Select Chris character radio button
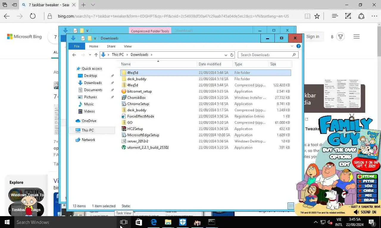Viewport: 381px width, 228px height. [360, 191]
